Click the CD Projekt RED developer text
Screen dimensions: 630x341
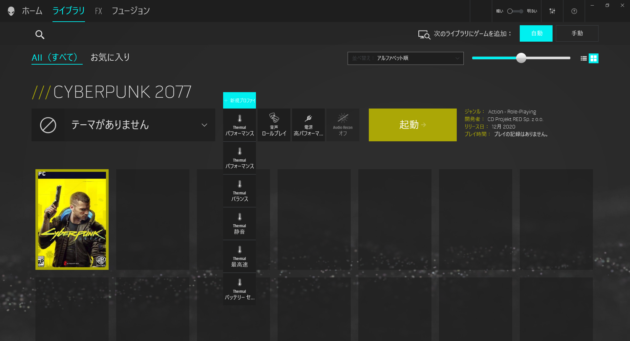[x=515, y=119]
